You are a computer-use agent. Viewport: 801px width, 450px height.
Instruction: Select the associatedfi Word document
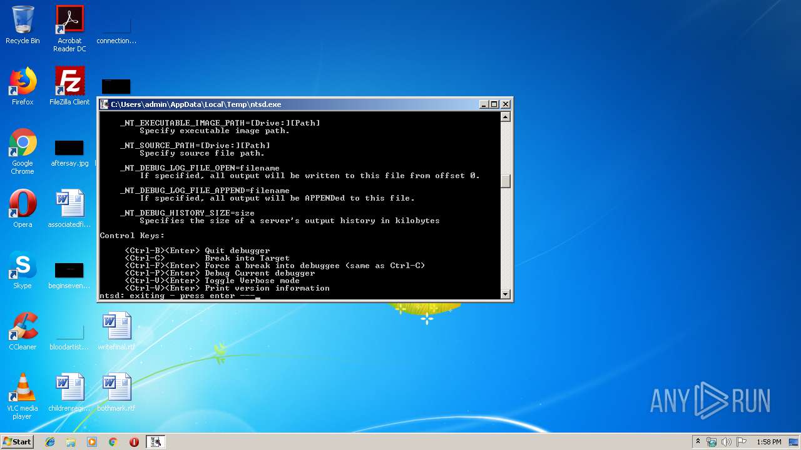click(x=69, y=209)
